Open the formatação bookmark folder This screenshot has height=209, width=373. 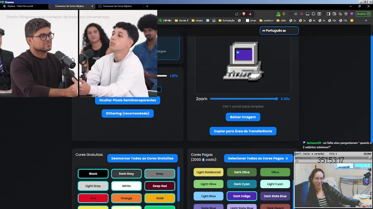(226, 21)
